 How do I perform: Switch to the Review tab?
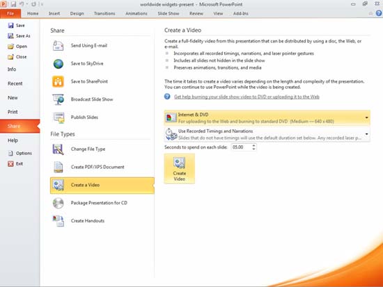tap(196, 13)
